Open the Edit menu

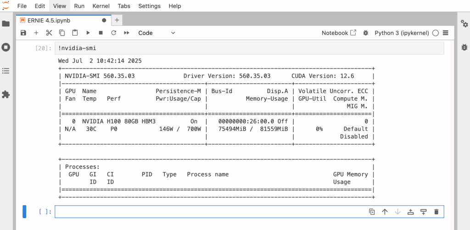coord(39,6)
